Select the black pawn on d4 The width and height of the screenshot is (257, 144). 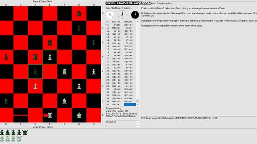coord(35,72)
